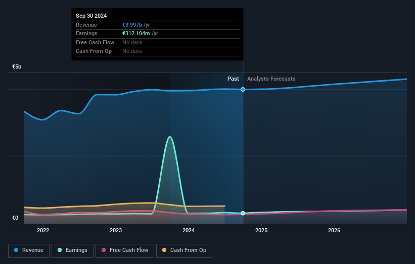Click the Revenue tooltip row label
This screenshot has height=264, width=415.
click(x=86, y=25)
